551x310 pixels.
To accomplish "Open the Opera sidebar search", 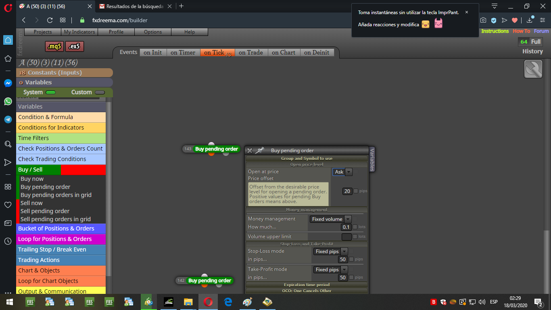I will point(8,144).
